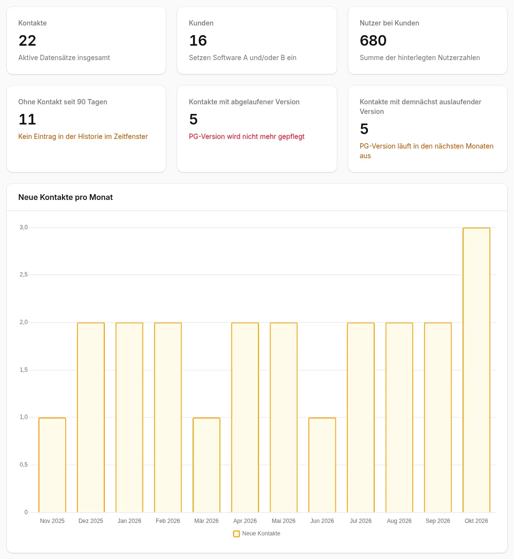Select the Ohne Kontakt seit 90 Tagen card

click(x=86, y=129)
